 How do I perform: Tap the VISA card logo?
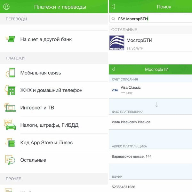pyautogui.click(x=115, y=90)
